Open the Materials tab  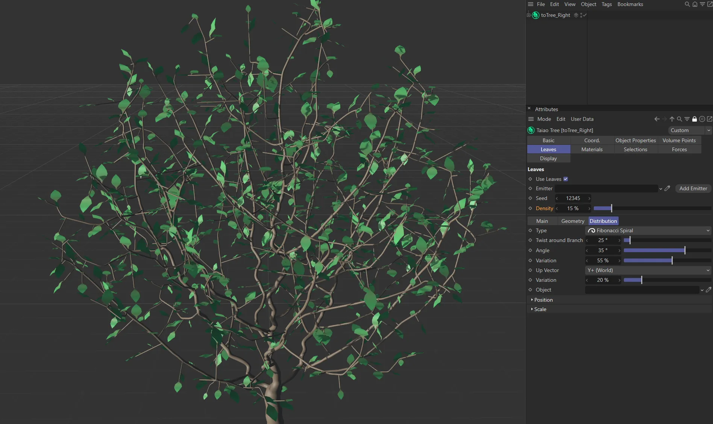[592, 149]
